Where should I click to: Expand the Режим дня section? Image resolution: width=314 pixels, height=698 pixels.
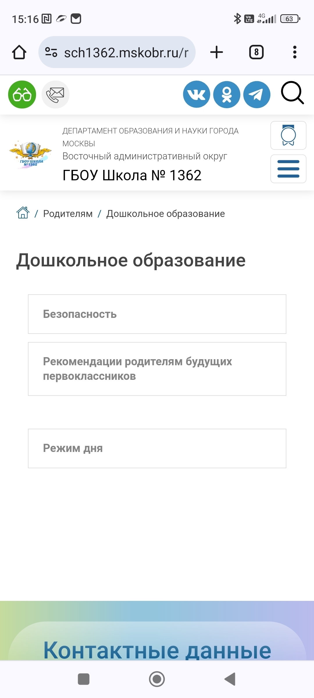coord(157,448)
